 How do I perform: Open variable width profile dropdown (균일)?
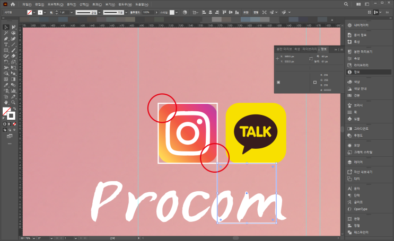[x=100, y=12]
